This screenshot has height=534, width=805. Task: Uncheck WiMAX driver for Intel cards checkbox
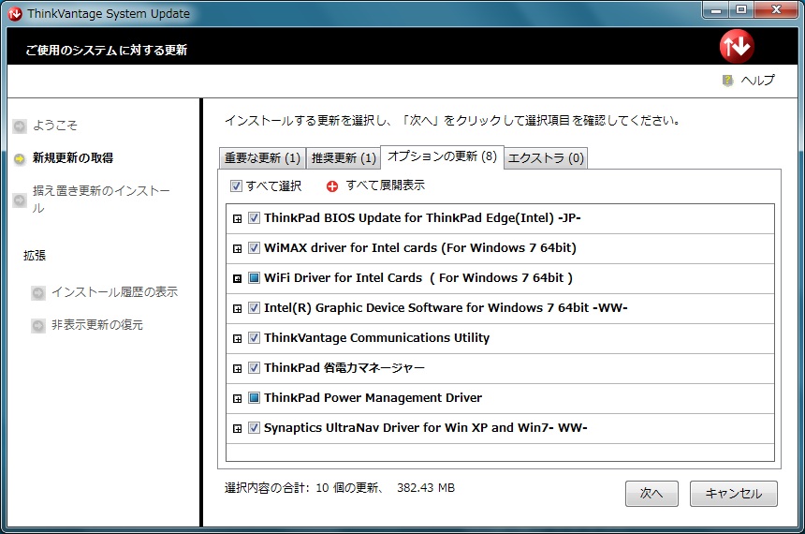[x=254, y=248]
